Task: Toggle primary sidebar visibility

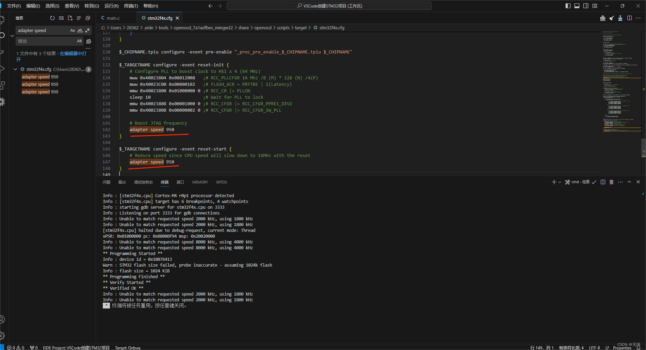Action: coord(568,6)
